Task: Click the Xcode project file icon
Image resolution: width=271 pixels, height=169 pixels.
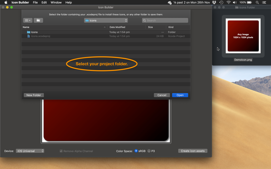Action: tap(29, 36)
